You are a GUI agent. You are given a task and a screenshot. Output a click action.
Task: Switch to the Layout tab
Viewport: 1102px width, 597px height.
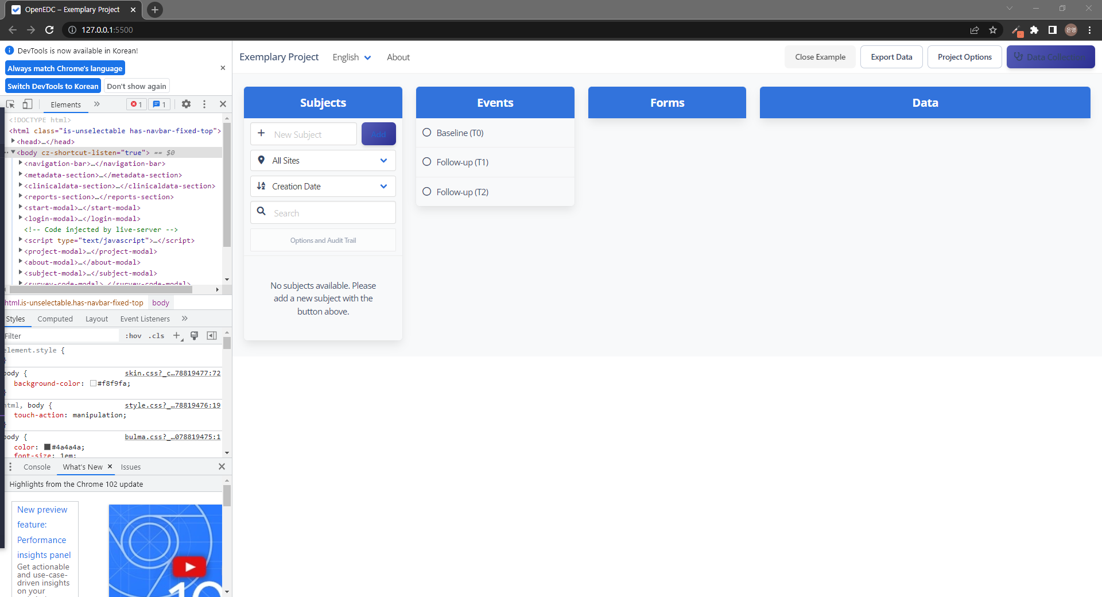point(96,319)
